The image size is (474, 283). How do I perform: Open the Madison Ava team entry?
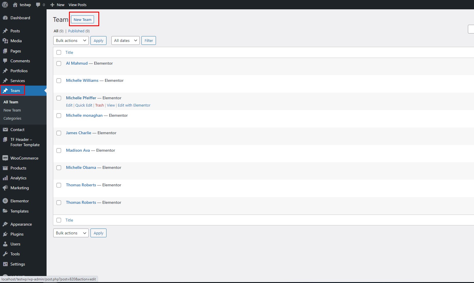pyautogui.click(x=78, y=150)
